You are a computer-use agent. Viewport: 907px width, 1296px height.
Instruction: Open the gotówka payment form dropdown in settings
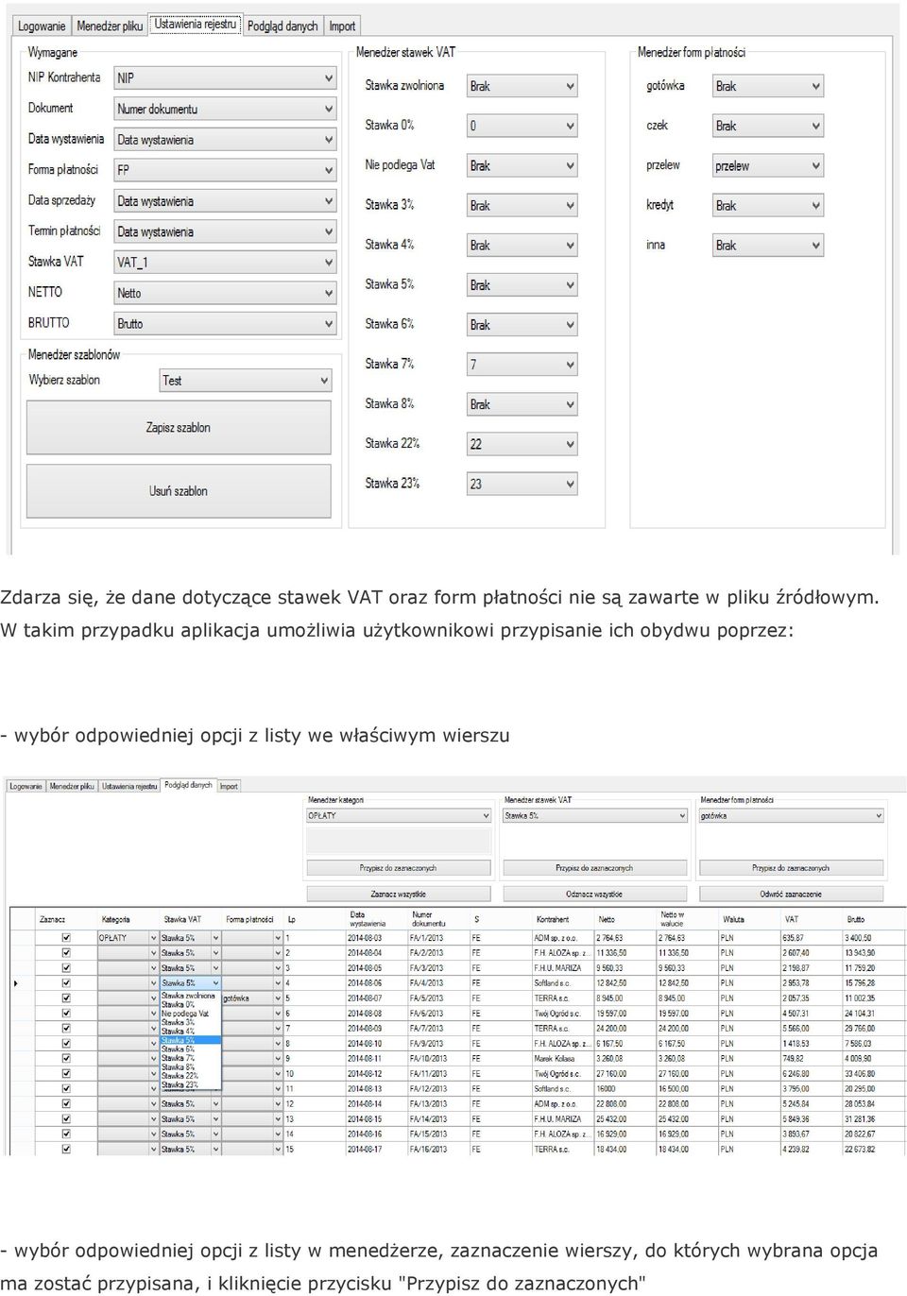[x=768, y=86]
